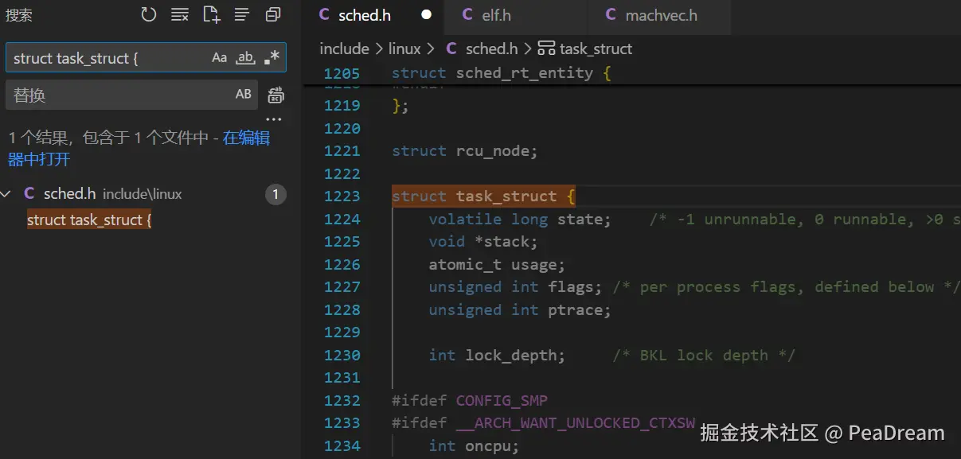
Task: Click 'task_struct' breadcrumb symbol
Action: [596, 49]
